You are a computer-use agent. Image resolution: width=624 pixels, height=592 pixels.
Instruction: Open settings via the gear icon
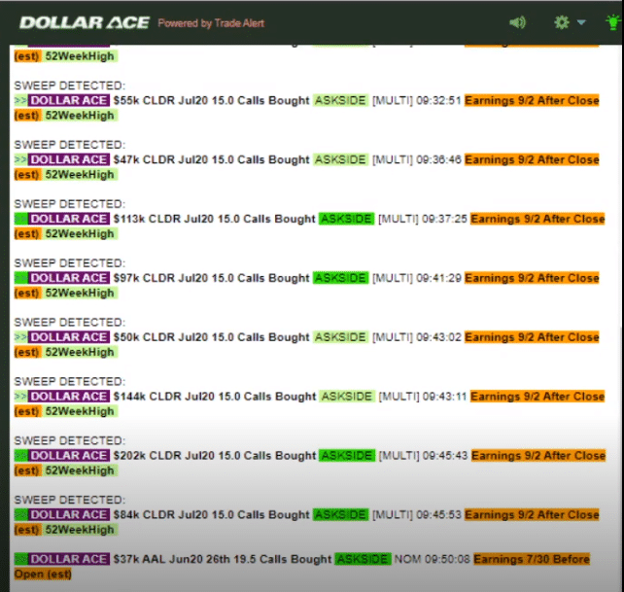click(x=562, y=22)
